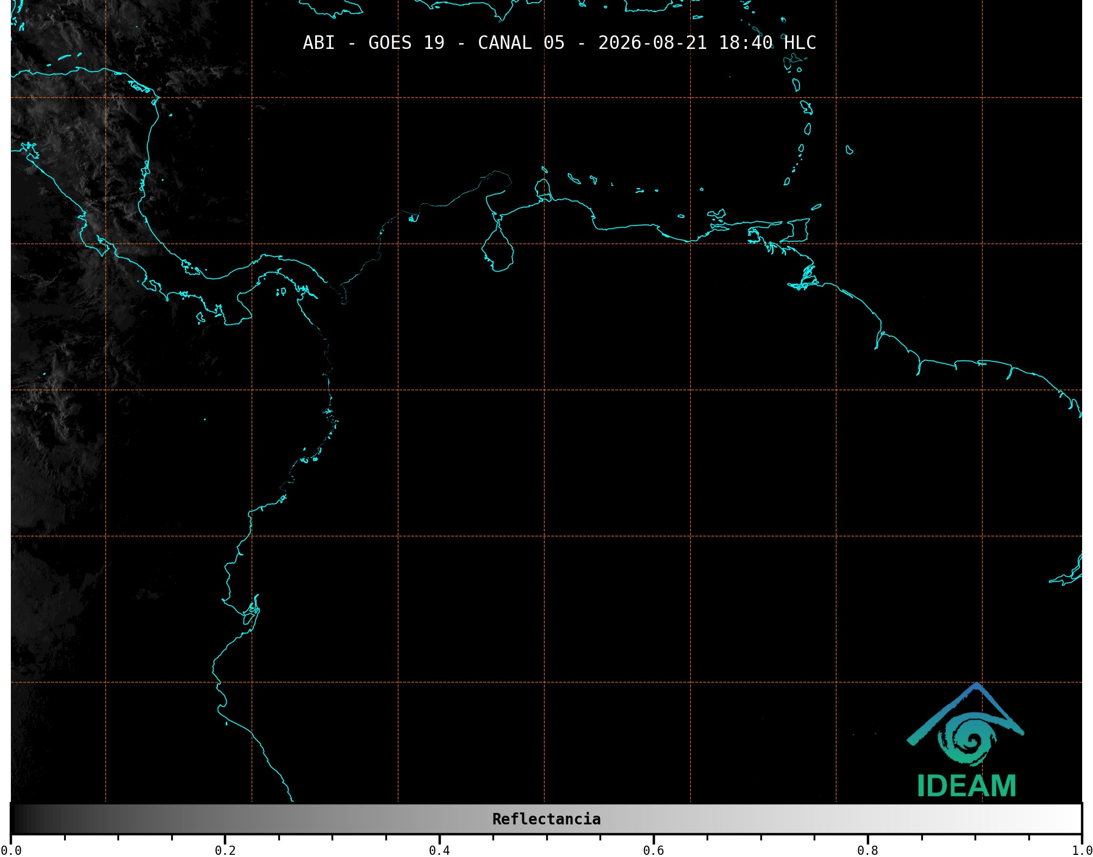Screen dimensions: 1093x857
Task: Click the 1.0 colorbar tick label
Action: 1082,850
